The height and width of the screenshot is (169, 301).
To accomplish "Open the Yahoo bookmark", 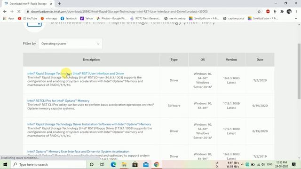I will (87, 18).
